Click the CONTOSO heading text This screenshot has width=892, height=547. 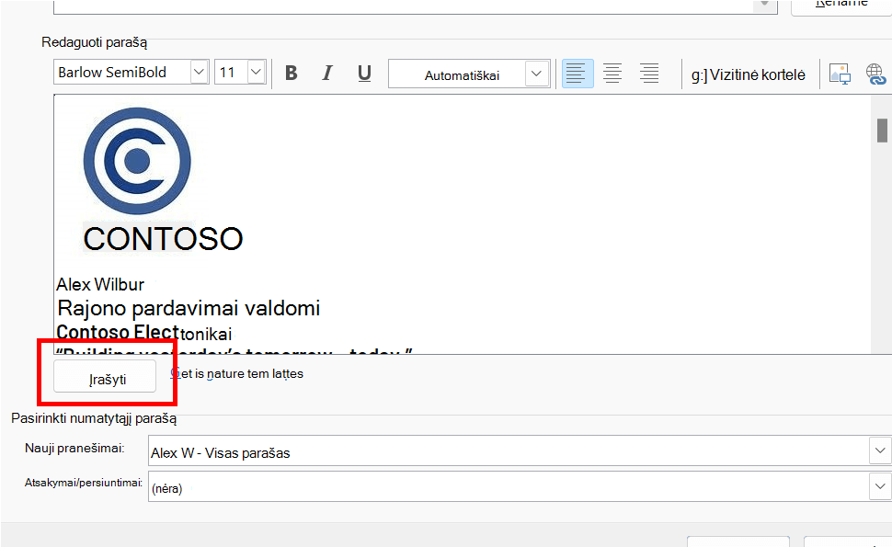coord(164,238)
